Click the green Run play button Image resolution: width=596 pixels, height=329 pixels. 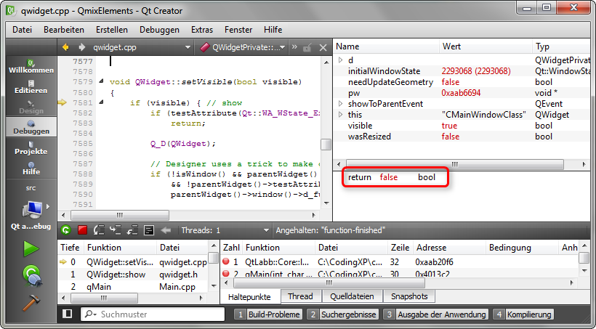[x=31, y=249]
